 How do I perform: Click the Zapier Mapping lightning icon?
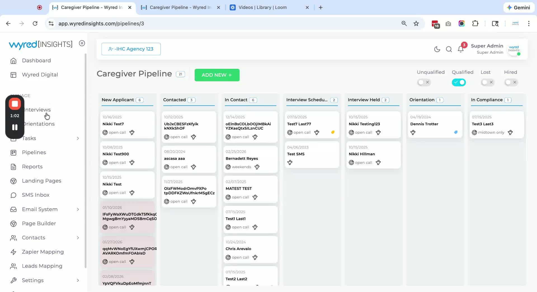13,252
